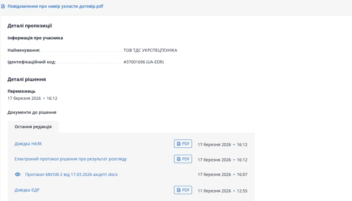352x201 pixels.
Task: Select the "Остання редакція" tab
Action: [x=33, y=127]
